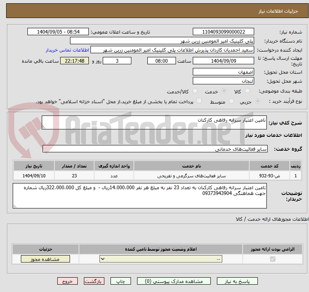Image resolution: width=309 pixels, height=292 pixels.
Task: Click the unit cell 'عدد'
Action: [114, 175]
